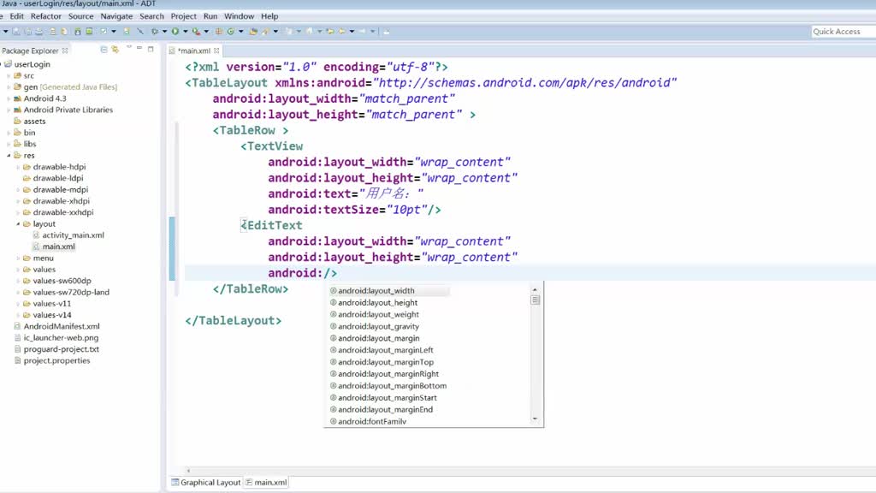
Task: Select ic_launcher-web.png in the tree
Action: (x=61, y=337)
